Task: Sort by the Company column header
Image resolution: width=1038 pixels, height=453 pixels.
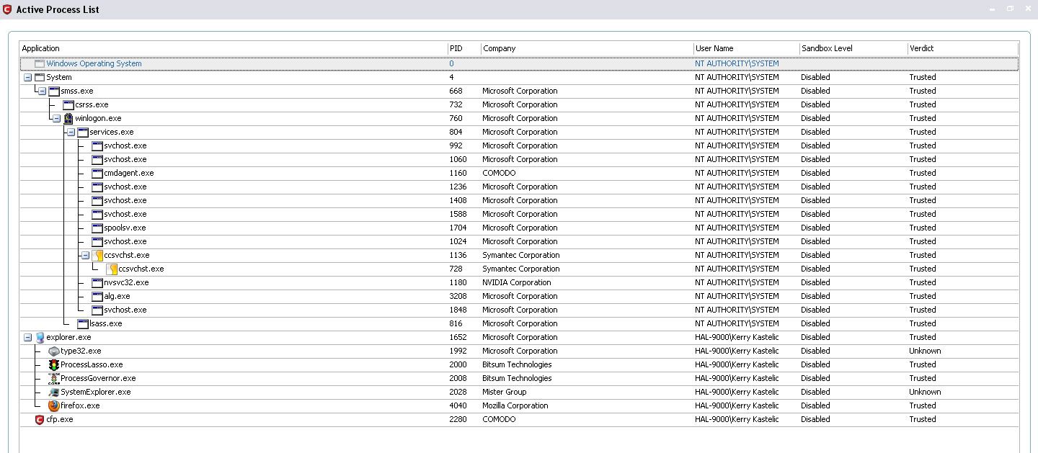Action: click(587, 48)
